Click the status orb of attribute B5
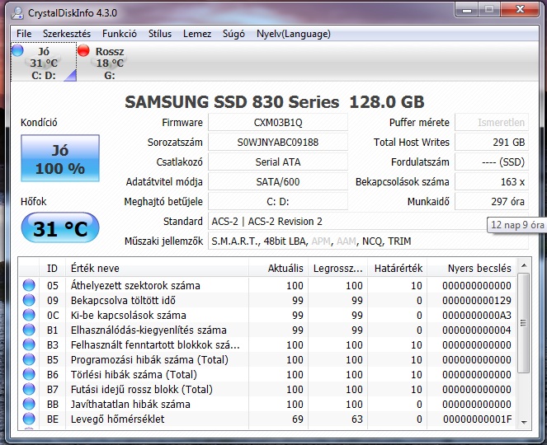The width and height of the screenshot is (547, 445). 29,359
